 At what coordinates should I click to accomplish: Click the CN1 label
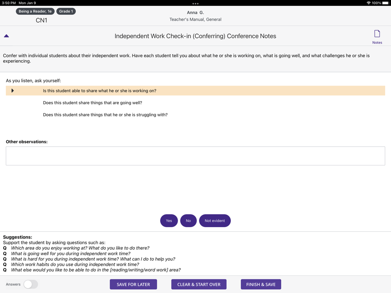42,20
